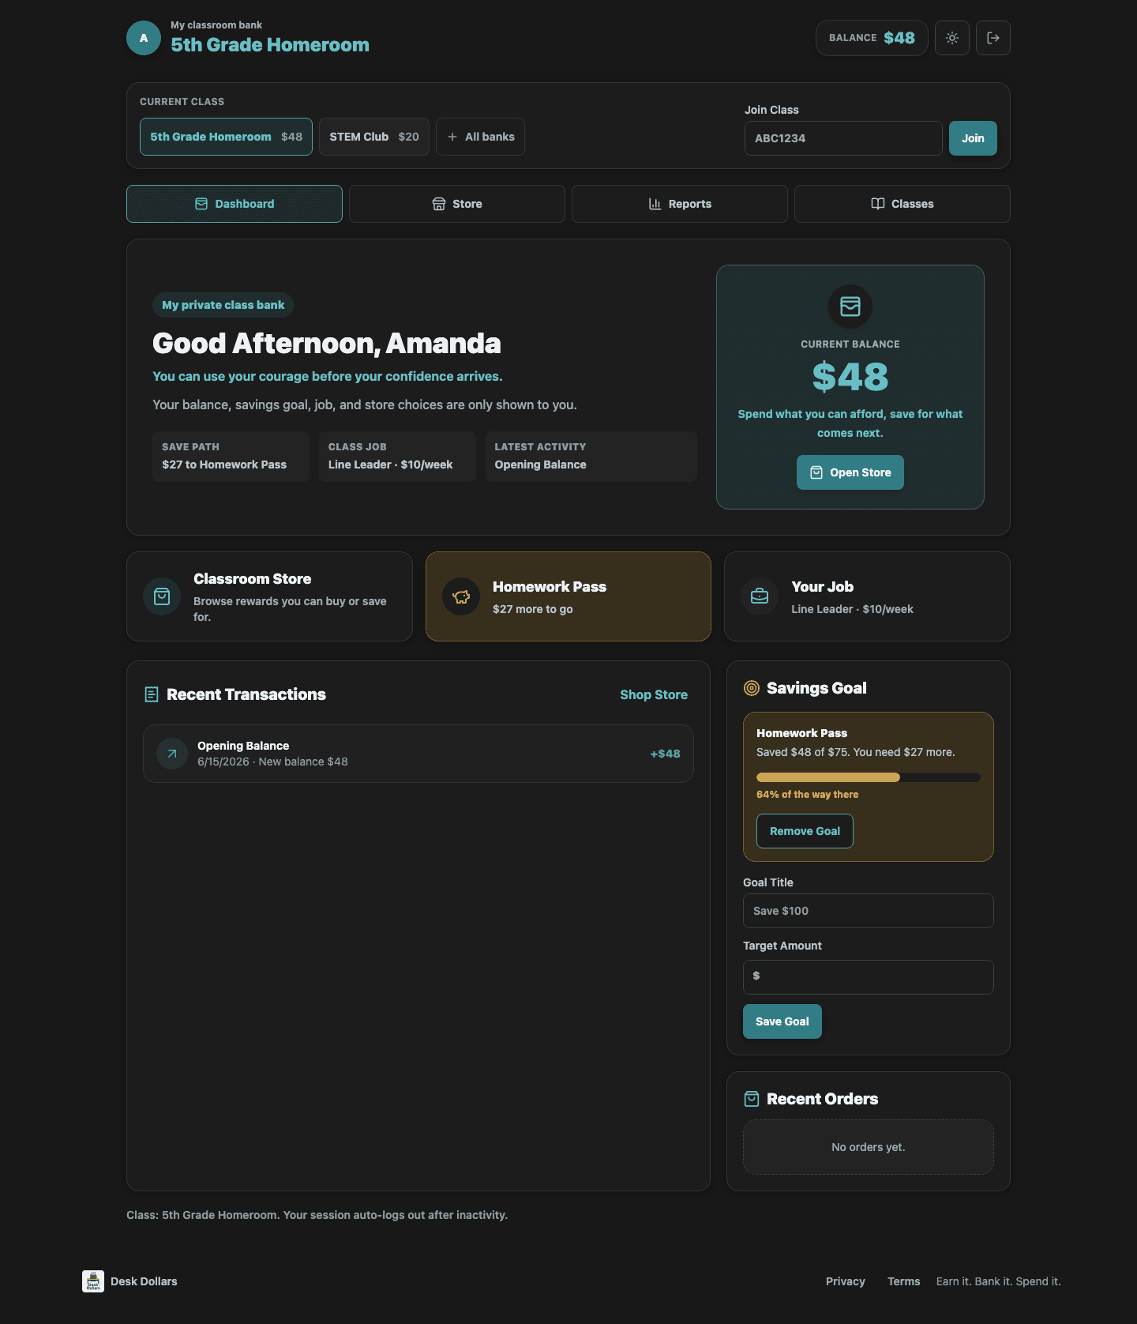Viewport: 1137px width, 1324px height.
Task: Click the 64% of the way there label
Action: pos(807,795)
